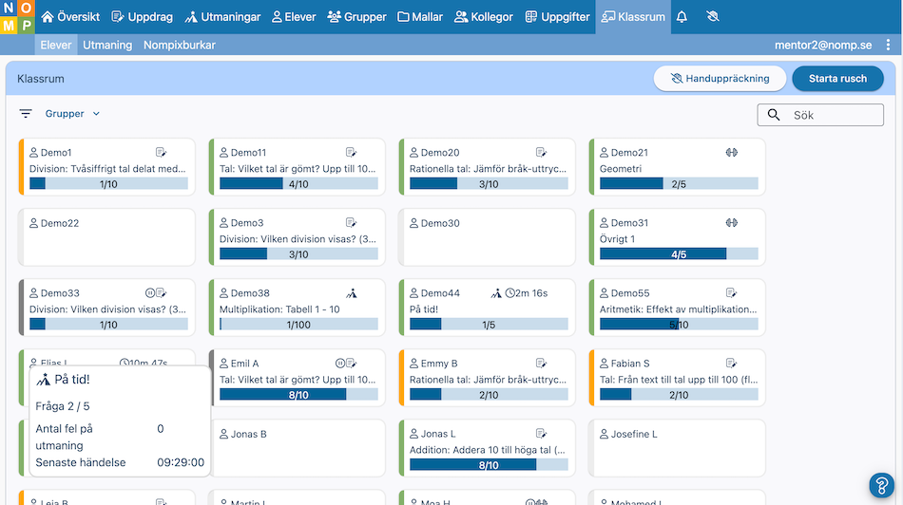This screenshot has width=903, height=505.
Task: Open the Demo22 student card
Action: tap(106, 237)
